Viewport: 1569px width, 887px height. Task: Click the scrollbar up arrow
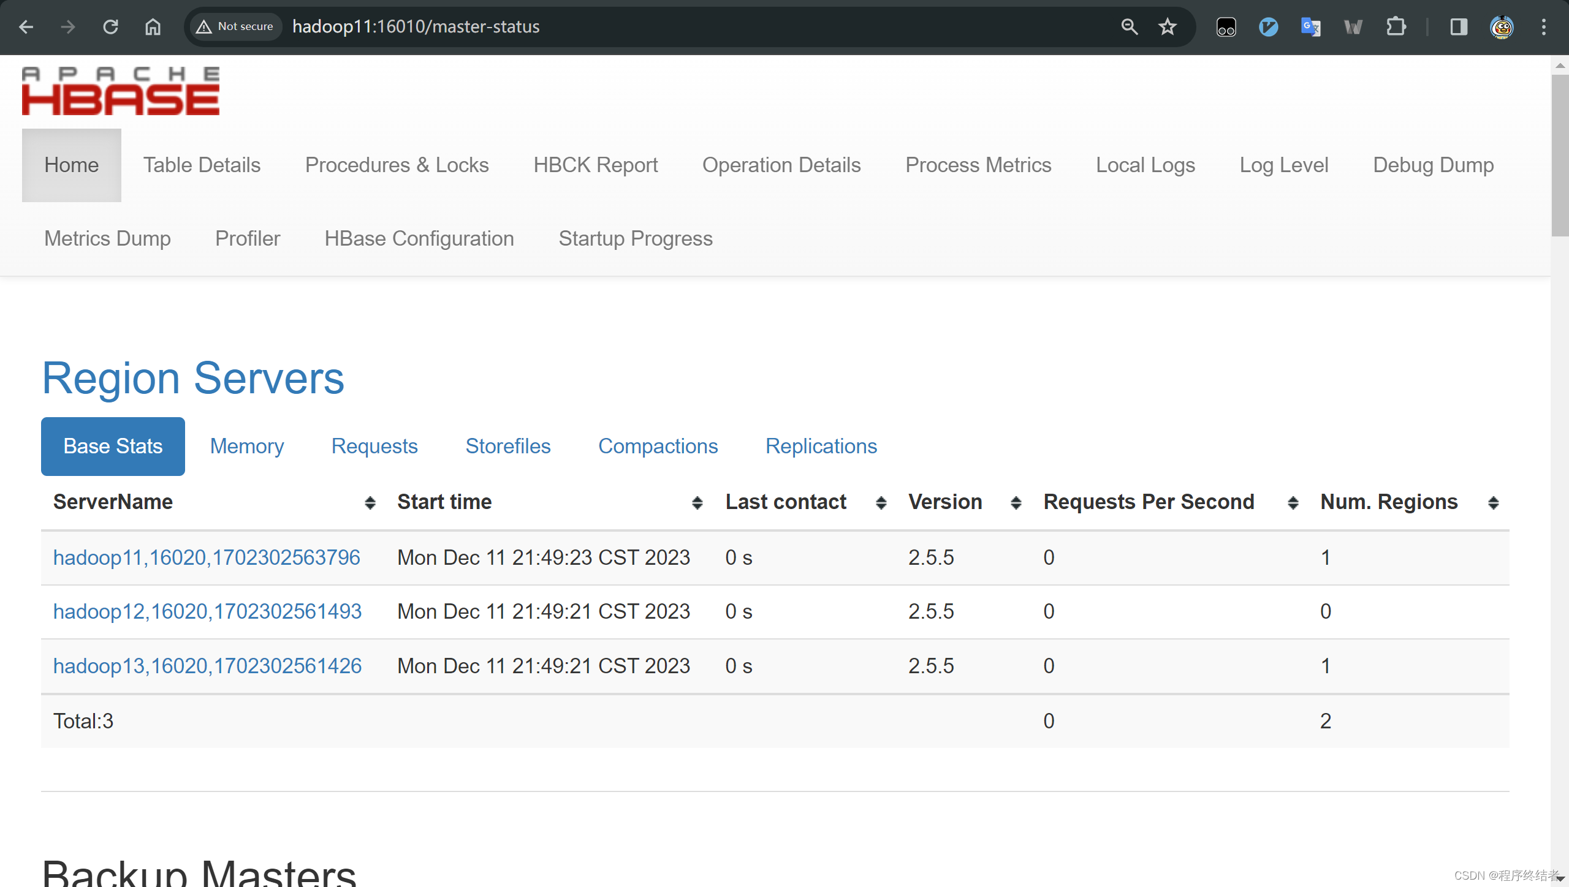pos(1560,65)
